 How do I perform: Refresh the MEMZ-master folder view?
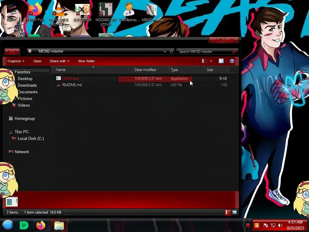click(171, 51)
